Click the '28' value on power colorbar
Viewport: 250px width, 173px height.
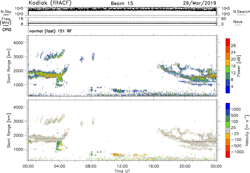[x=233, y=46]
